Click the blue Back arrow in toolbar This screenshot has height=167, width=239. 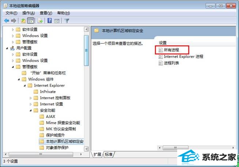[6, 21]
